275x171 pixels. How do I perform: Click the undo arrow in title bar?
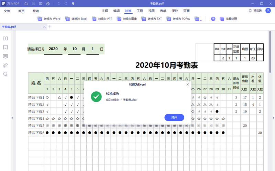coord(59,4)
